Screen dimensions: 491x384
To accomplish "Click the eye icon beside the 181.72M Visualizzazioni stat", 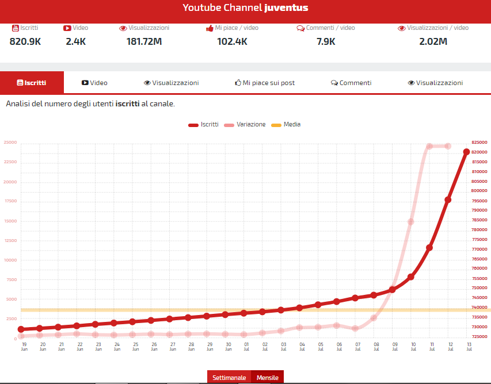I will tap(123, 29).
